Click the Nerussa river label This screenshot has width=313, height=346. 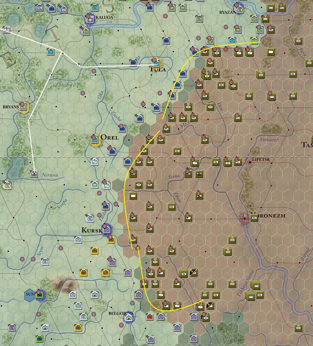pyautogui.click(x=50, y=175)
